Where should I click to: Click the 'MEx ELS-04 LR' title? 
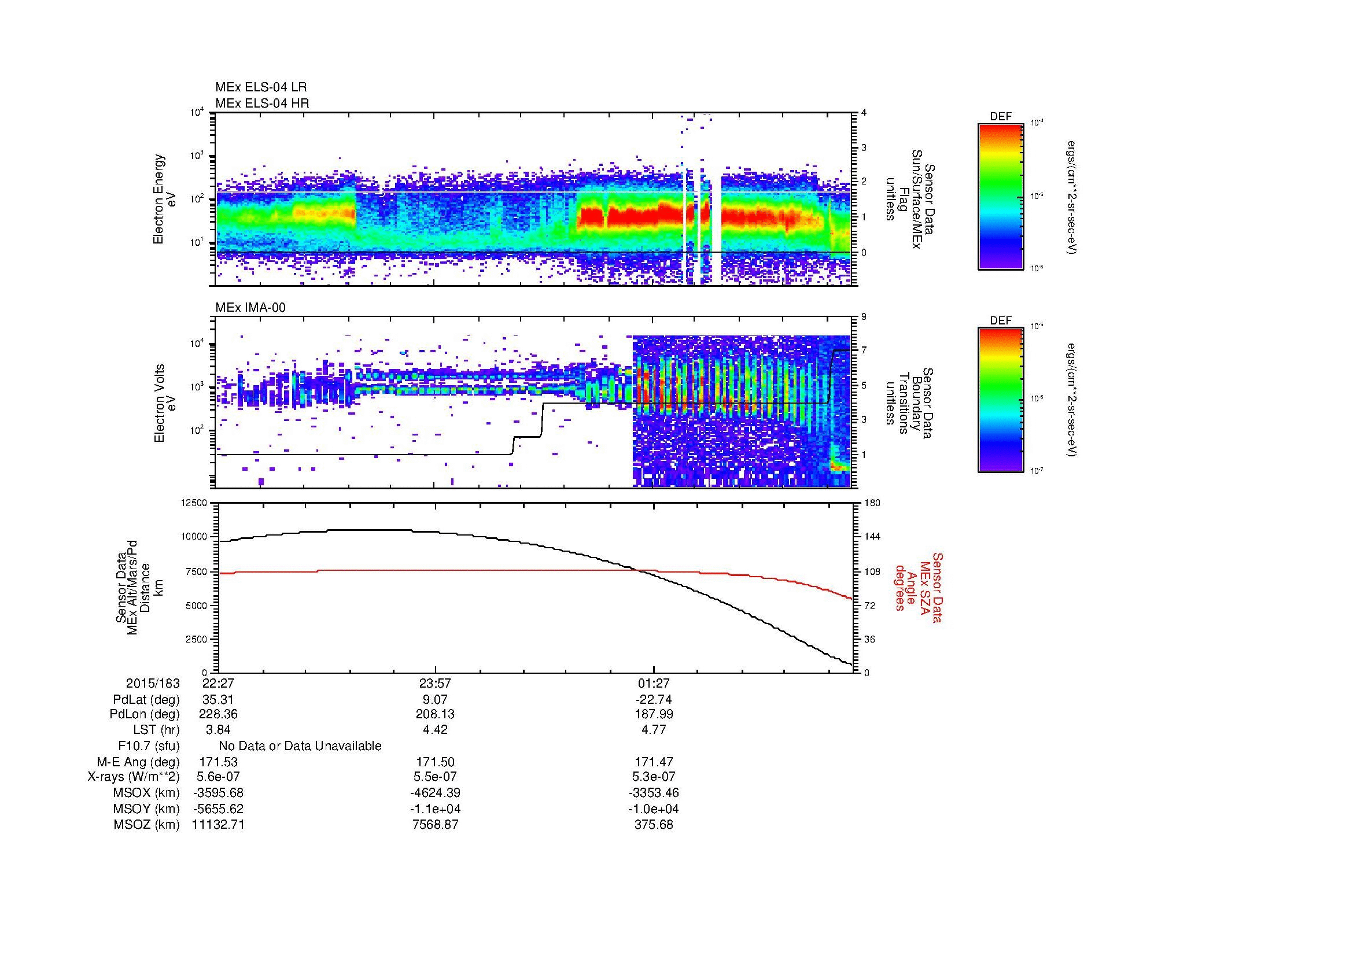pos(261,87)
